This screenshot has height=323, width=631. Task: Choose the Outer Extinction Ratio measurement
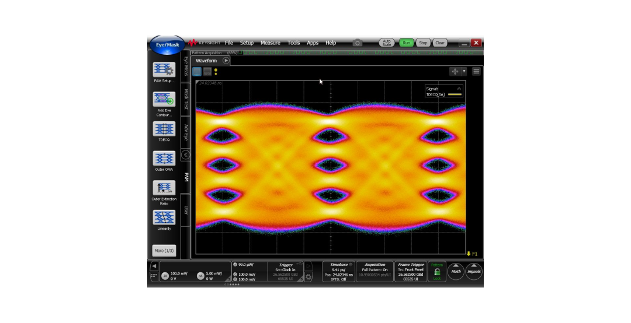click(164, 188)
